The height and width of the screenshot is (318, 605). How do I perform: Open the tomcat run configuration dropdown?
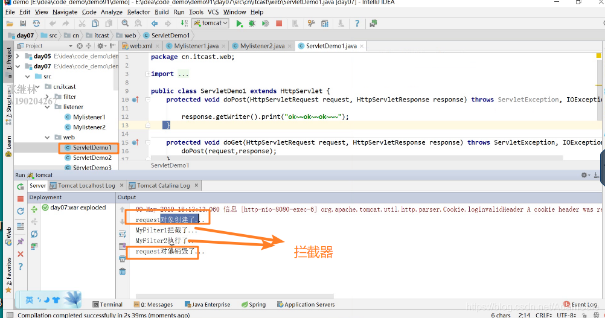click(x=211, y=23)
